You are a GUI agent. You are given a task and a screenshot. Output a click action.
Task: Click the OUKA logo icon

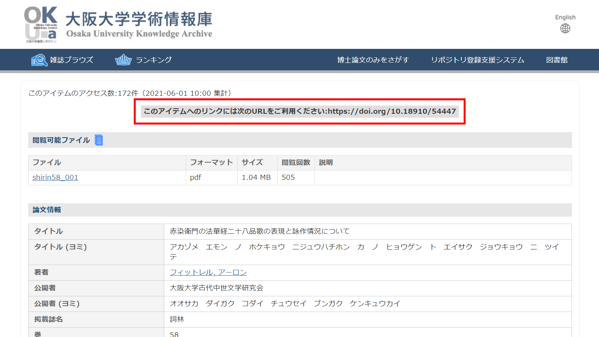pyautogui.click(x=41, y=24)
